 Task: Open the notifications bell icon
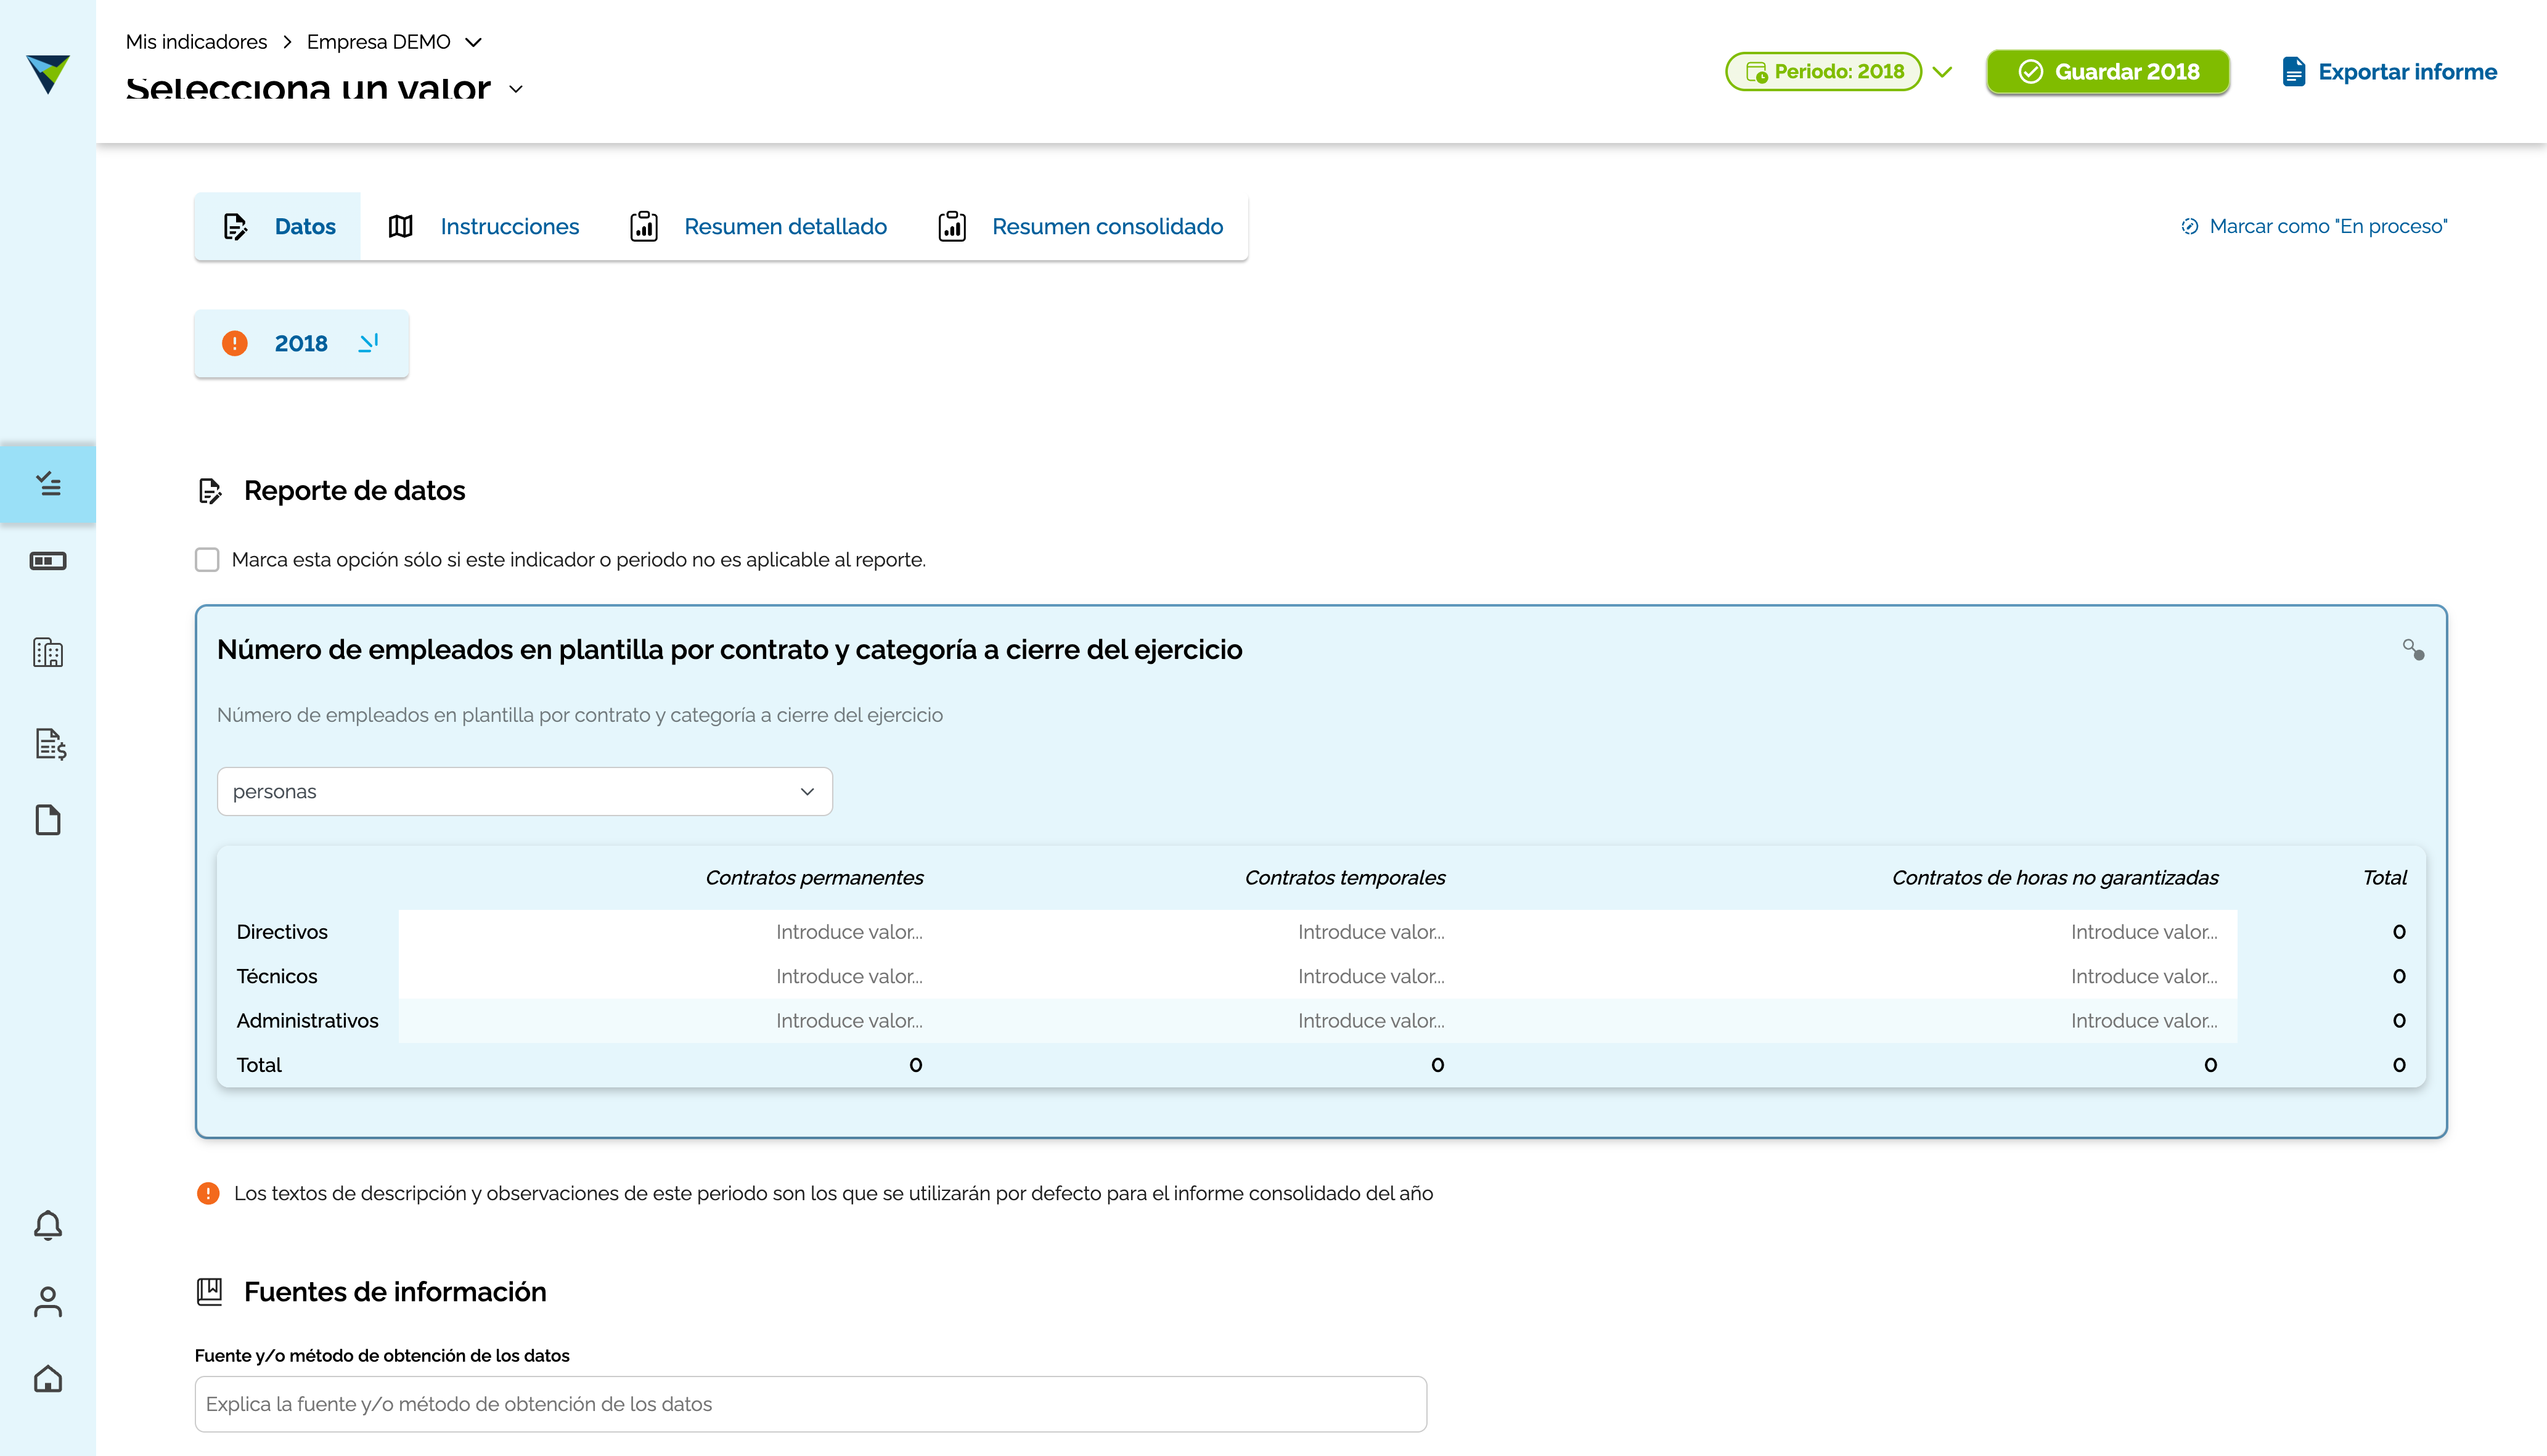(48, 1225)
